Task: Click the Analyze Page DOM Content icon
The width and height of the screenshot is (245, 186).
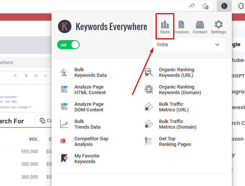Action: (64, 107)
